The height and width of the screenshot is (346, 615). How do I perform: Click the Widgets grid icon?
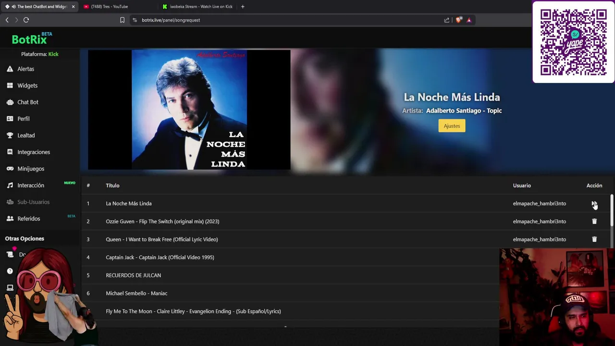(10, 86)
